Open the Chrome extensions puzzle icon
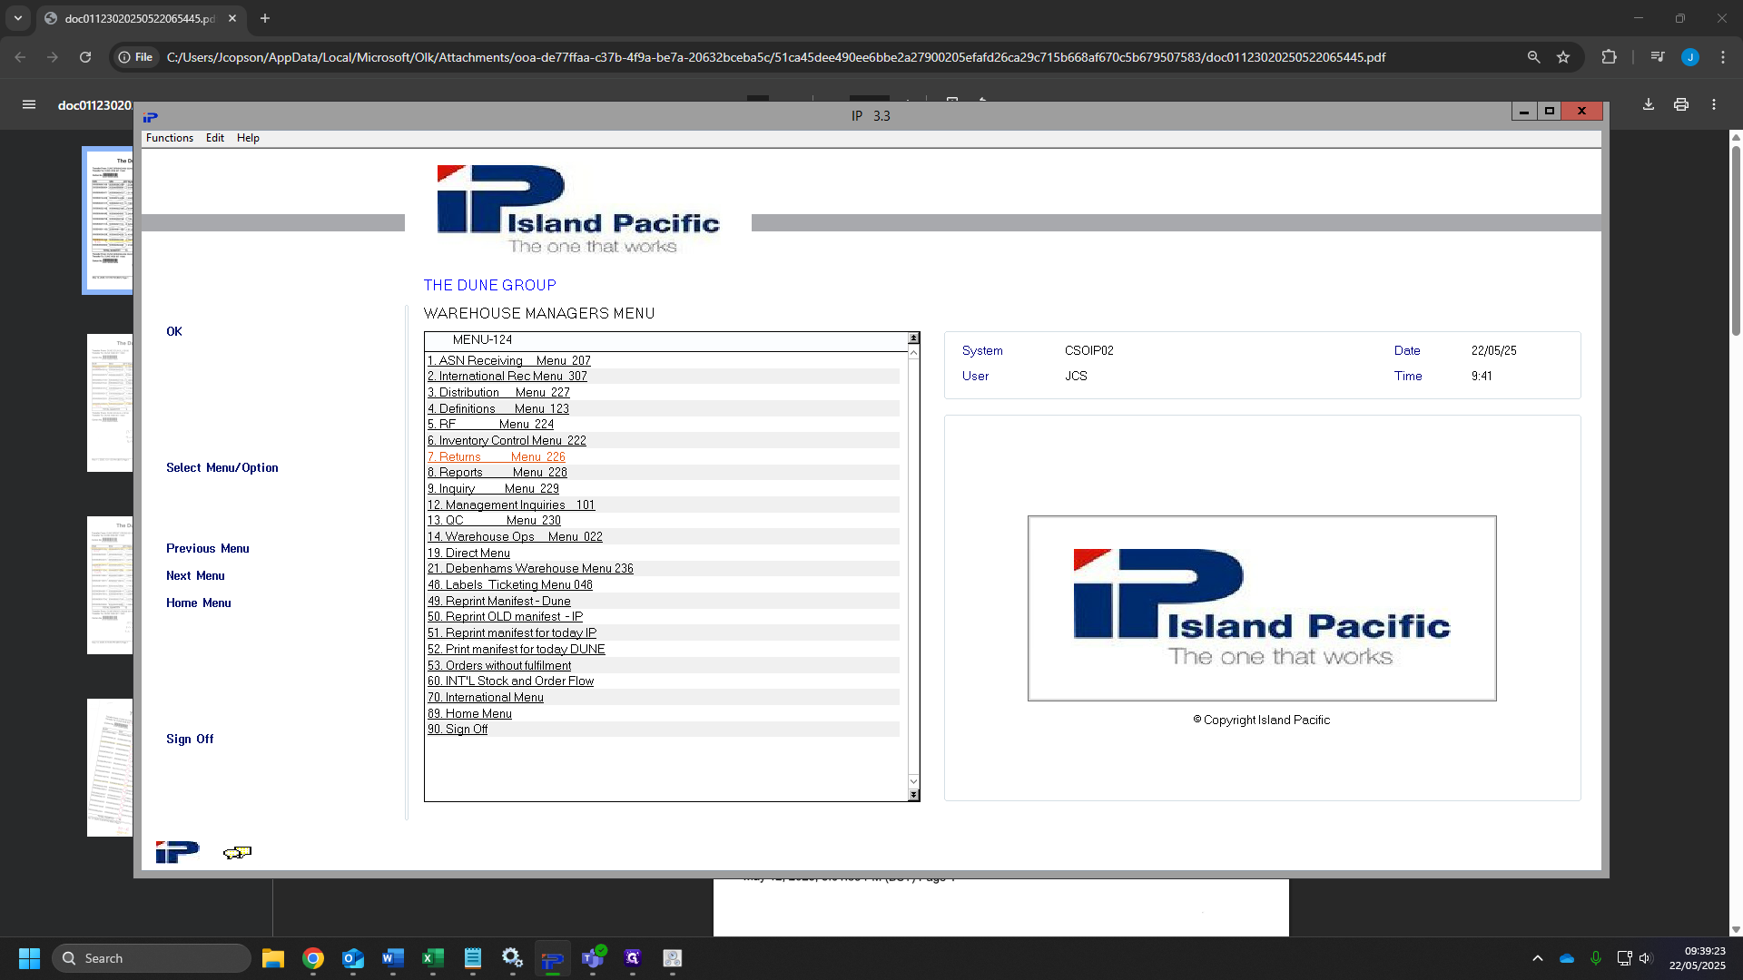The image size is (1743, 980). coord(1610,57)
